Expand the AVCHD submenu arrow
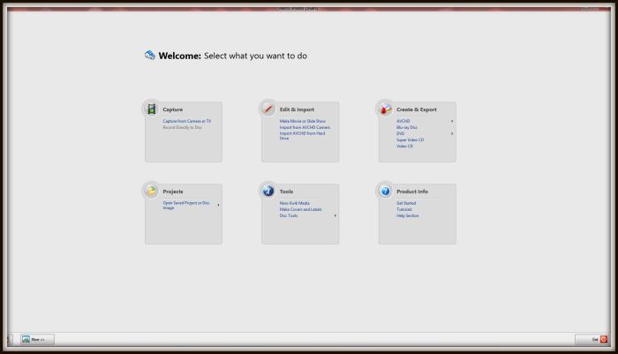The height and width of the screenshot is (354, 618). coord(452,121)
